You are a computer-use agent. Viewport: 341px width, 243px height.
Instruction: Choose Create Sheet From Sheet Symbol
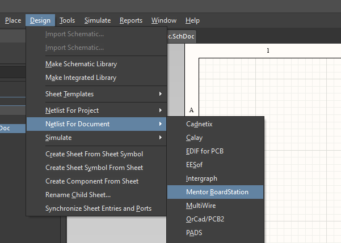96,154
